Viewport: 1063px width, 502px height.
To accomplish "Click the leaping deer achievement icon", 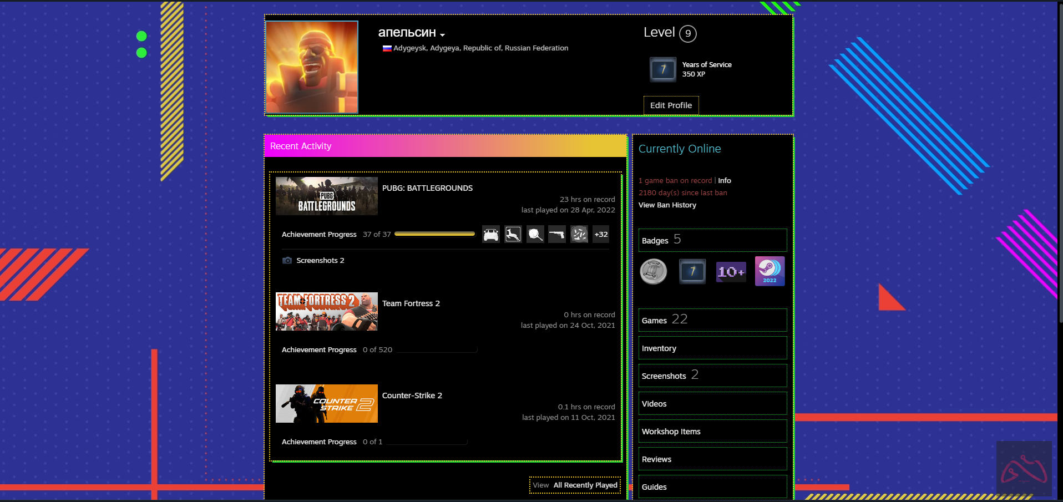I will pyautogui.click(x=513, y=235).
